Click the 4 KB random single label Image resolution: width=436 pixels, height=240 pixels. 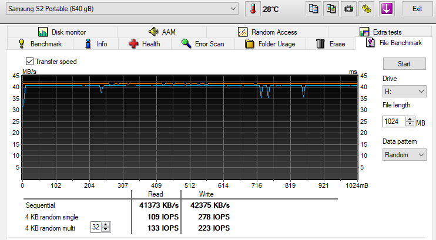click(x=52, y=217)
